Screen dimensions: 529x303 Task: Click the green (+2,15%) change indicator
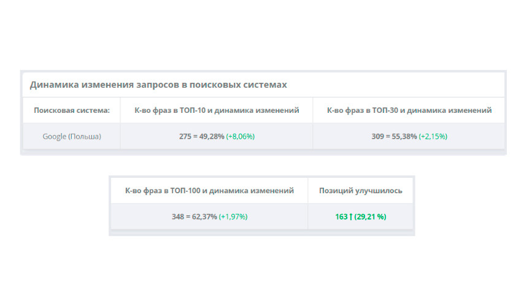[433, 137]
